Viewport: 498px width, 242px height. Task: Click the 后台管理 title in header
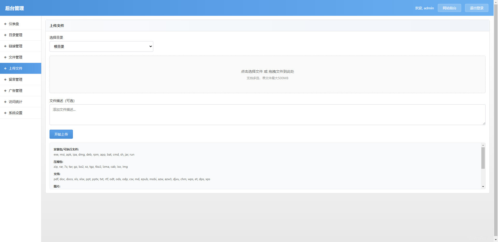click(x=15, y=8)
